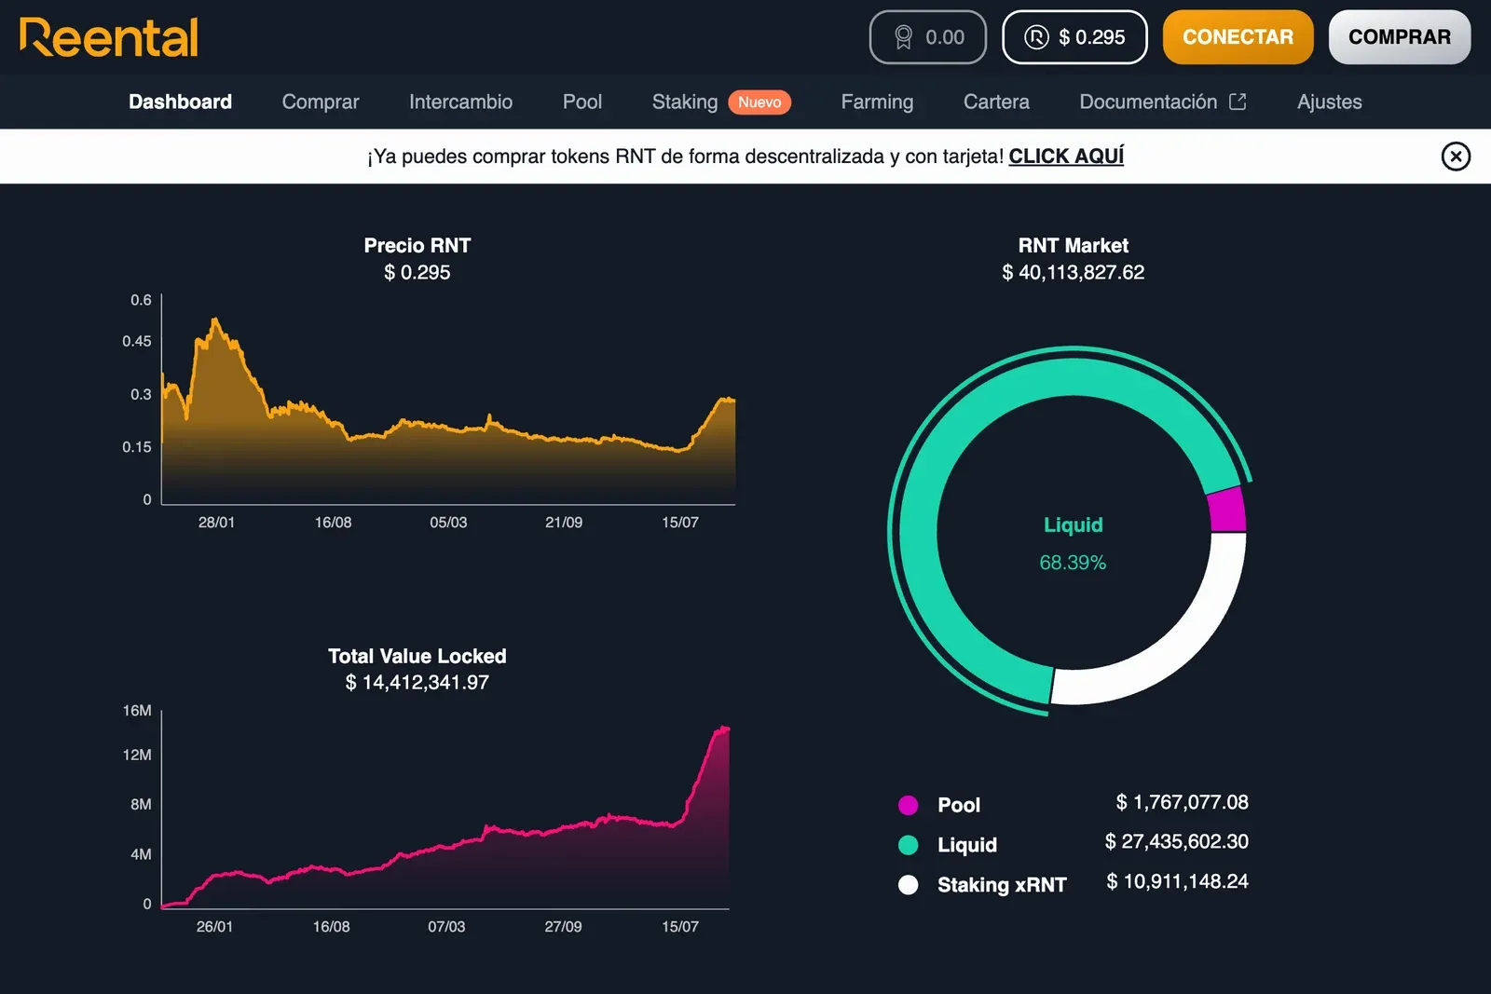
Task: Click the RNT Market total $ 40,113,827.62
Action: 1073,272
